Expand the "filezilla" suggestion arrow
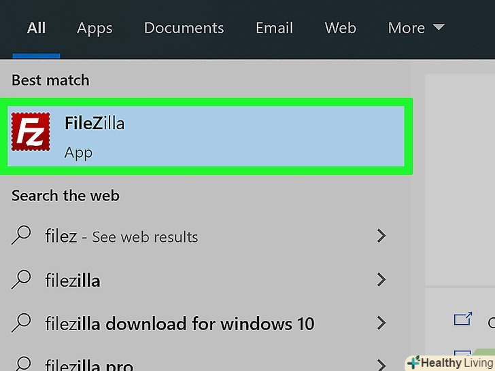 pyautogui.click(x=381, y=279)
